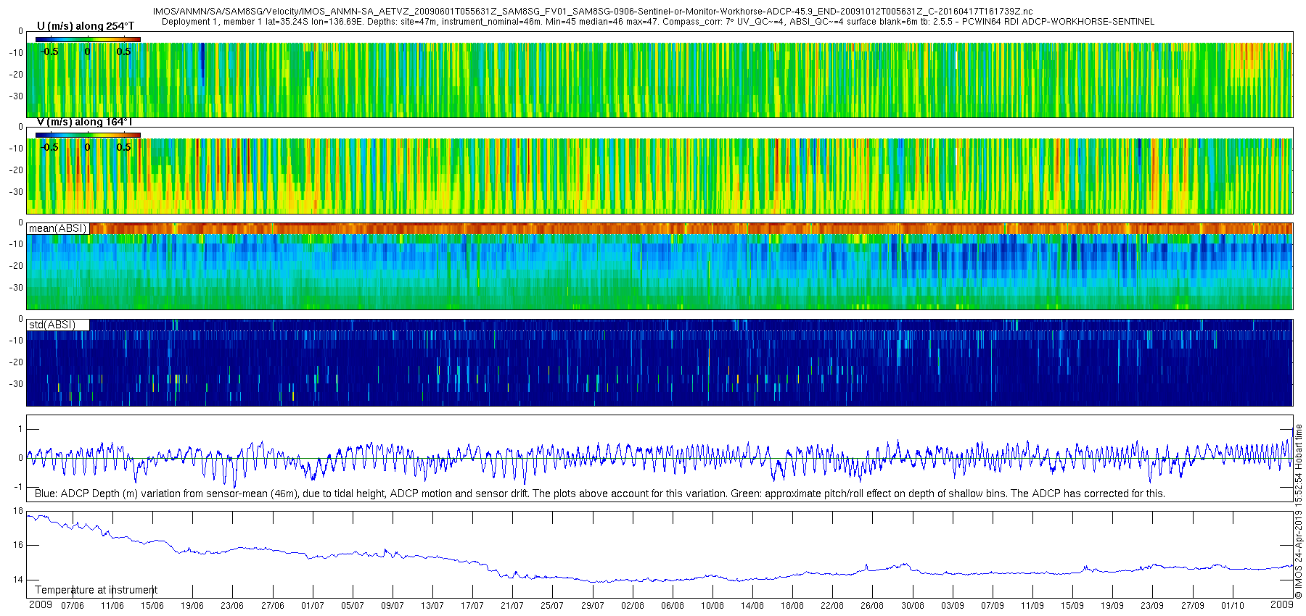Click the '15/09' date tick label
Screen dimensions: 1306x616
click(x=1072, y=606)
